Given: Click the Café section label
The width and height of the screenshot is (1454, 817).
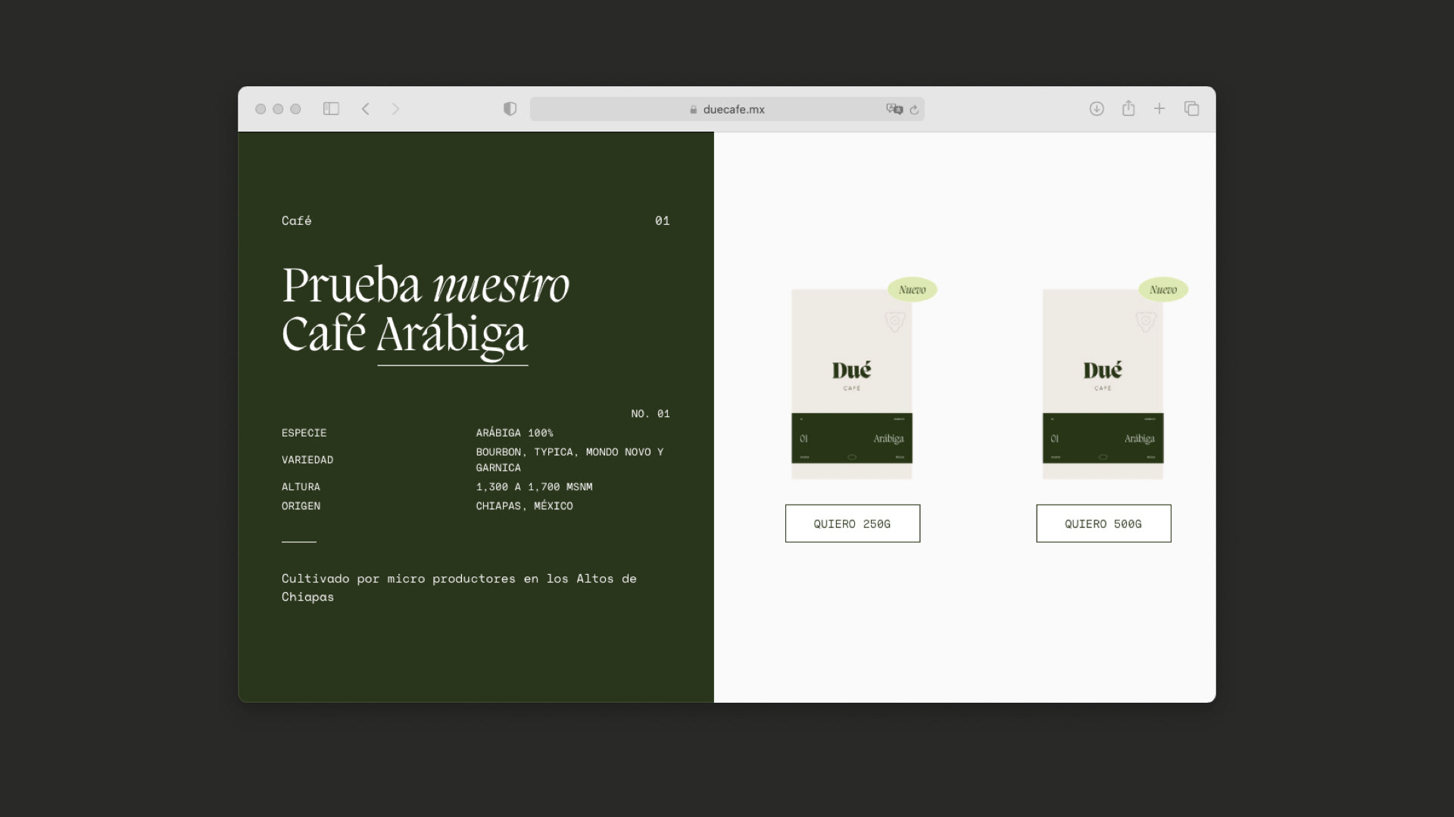Looking at the screenshot, I should pos(296,221).
